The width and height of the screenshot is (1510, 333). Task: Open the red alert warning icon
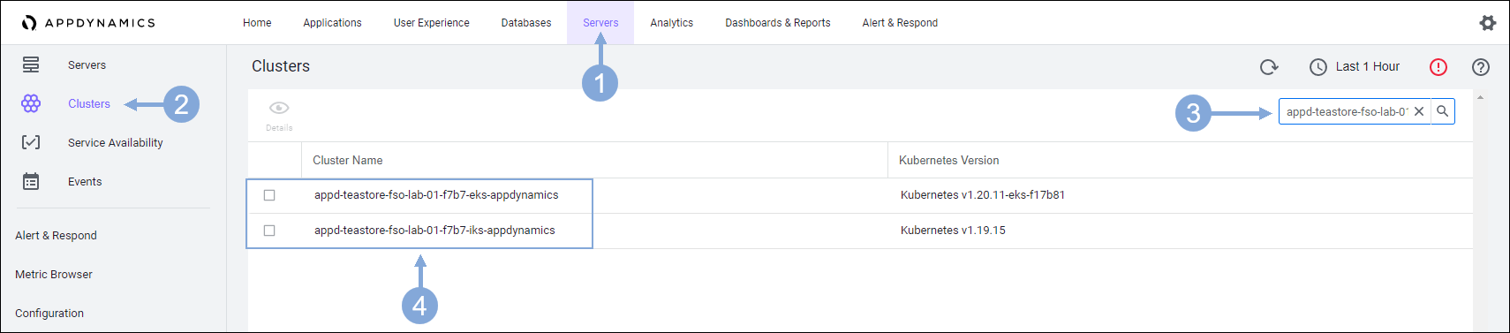[x=1438, y=67]
